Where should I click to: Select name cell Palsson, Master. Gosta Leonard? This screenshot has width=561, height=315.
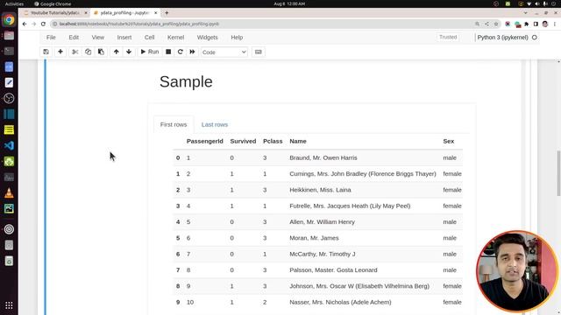pos(333,270)
